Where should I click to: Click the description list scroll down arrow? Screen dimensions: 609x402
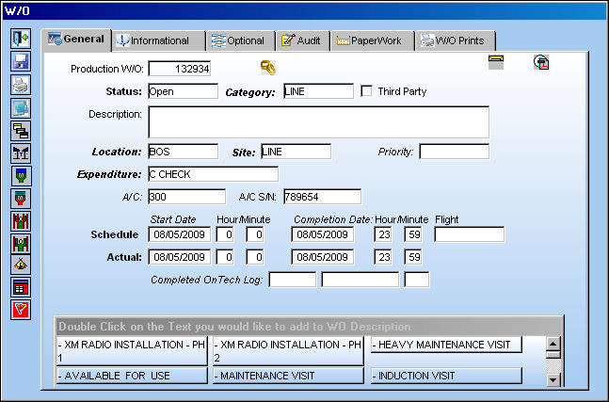(553, 379)
